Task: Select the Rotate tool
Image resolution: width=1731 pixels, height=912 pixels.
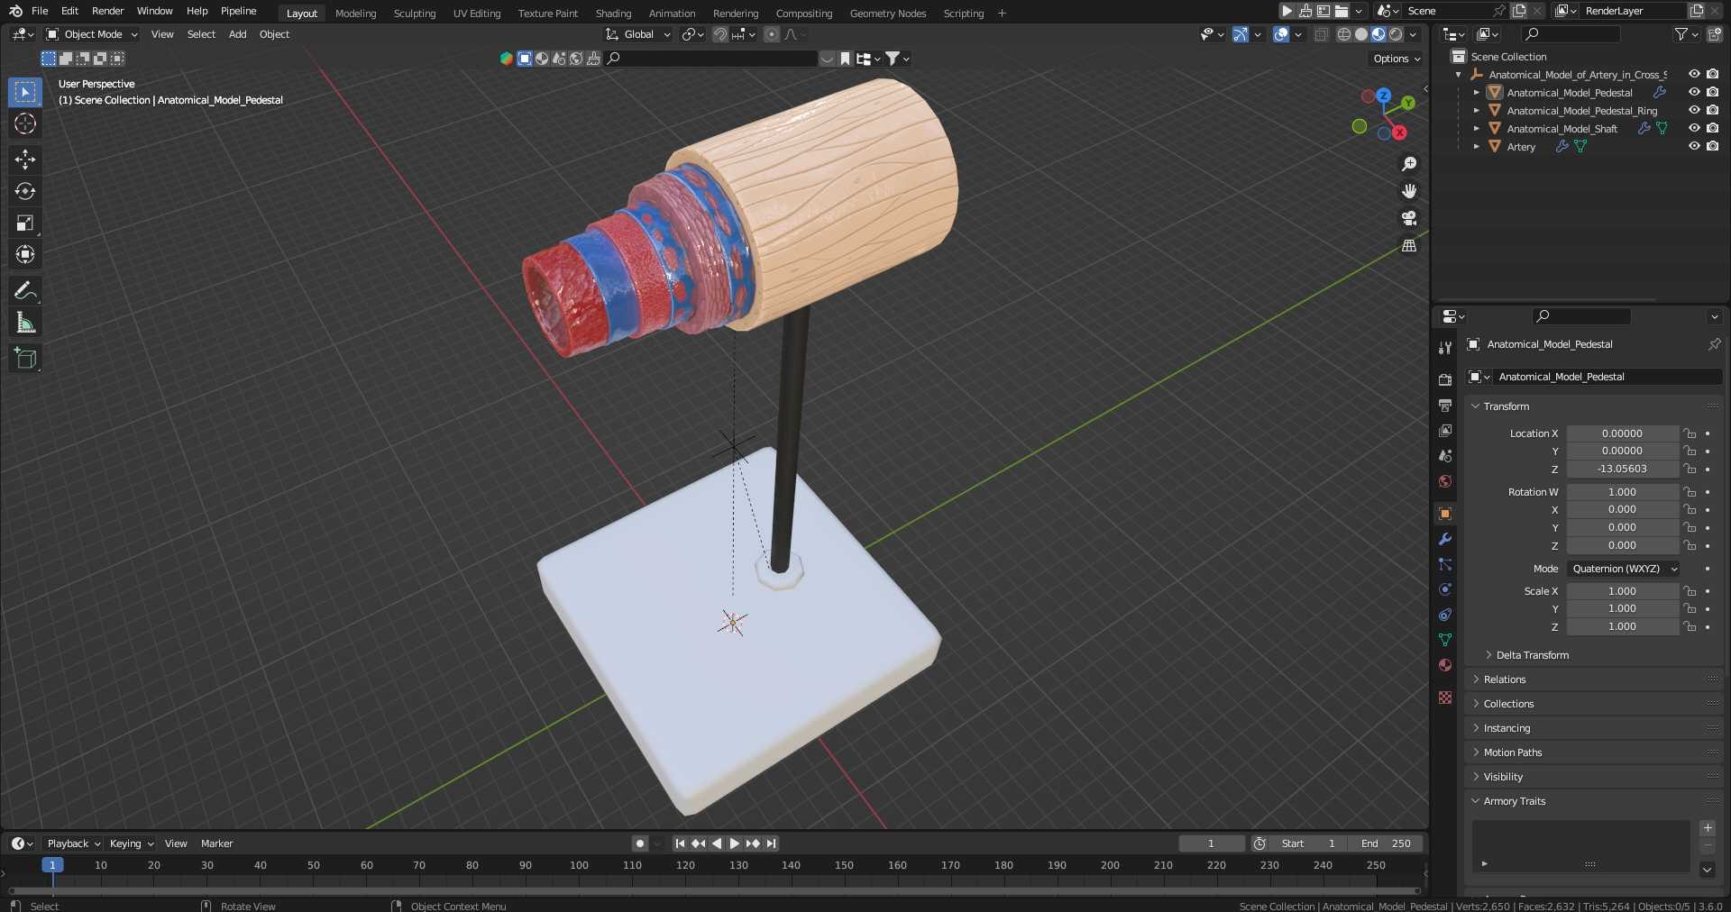Action: (25, 191)
